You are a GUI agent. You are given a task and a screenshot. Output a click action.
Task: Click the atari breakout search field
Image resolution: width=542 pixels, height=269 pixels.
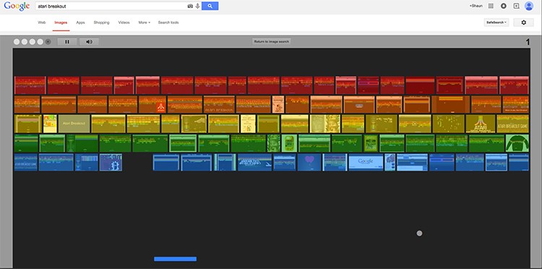[x=111, y=7]
